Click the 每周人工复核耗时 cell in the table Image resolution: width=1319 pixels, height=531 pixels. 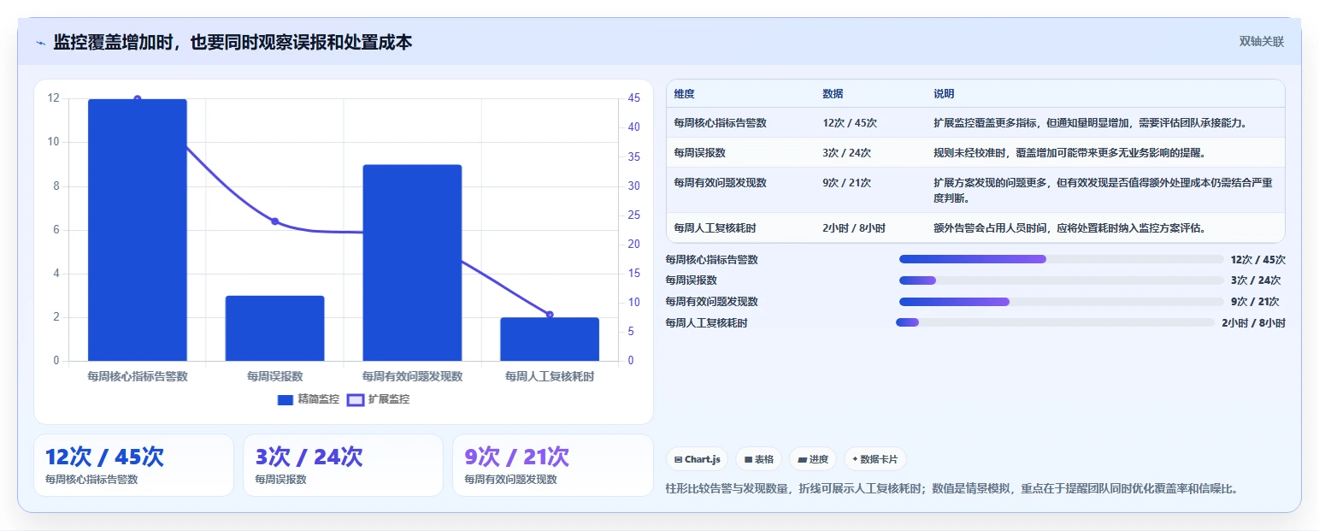(x=715, y=228)
